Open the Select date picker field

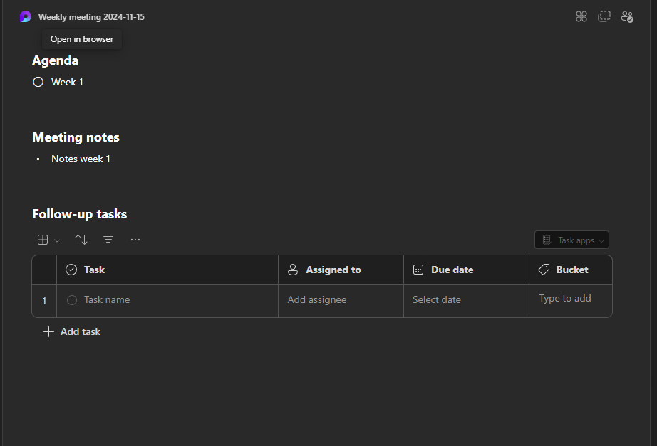pyautogui.click(x=466, y=300)
